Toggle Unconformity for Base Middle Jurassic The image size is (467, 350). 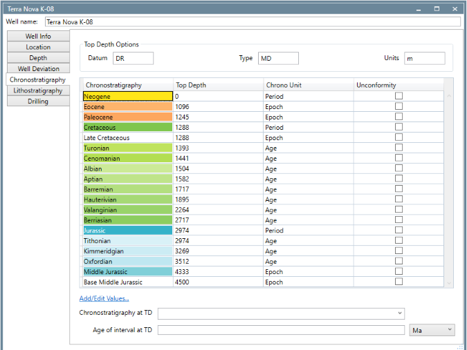[x=399, y=282]
